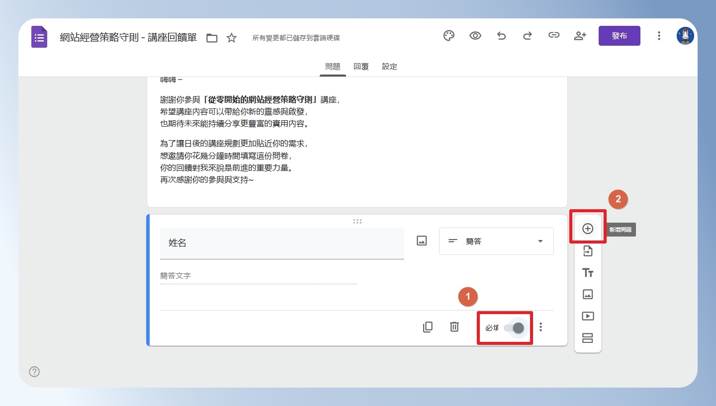This screenshot has width=716, height=406.
Task: Open the 簡答 question type dropdown
Action: [496, 242]
